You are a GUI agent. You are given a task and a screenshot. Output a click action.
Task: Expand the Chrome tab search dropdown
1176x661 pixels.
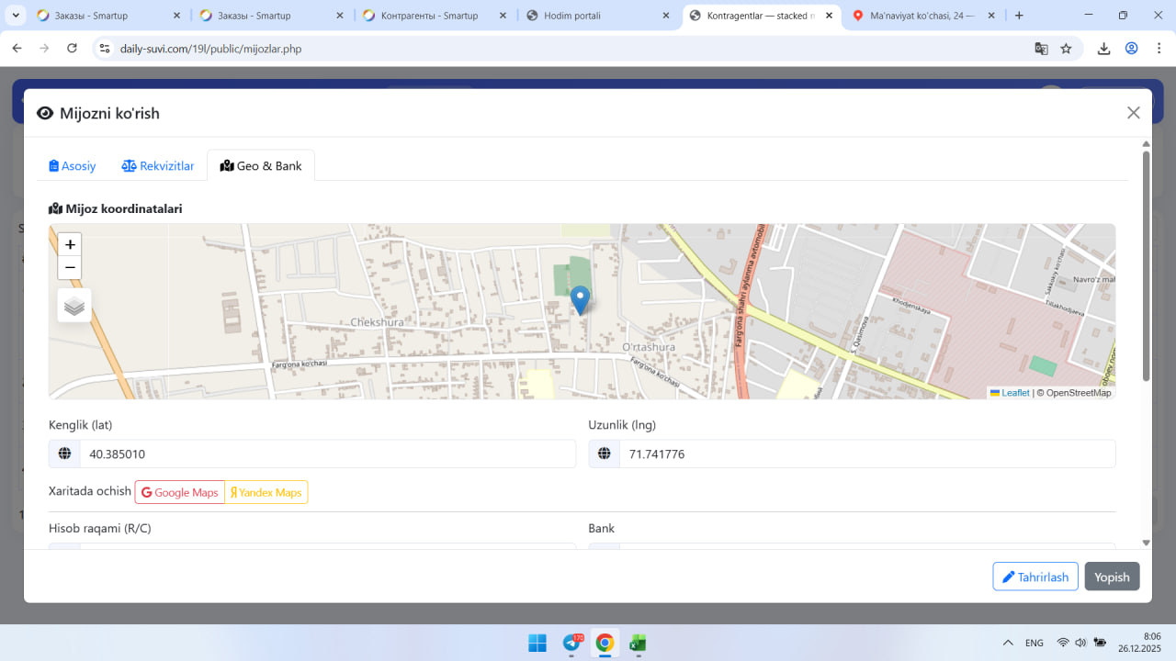(17, 16)
